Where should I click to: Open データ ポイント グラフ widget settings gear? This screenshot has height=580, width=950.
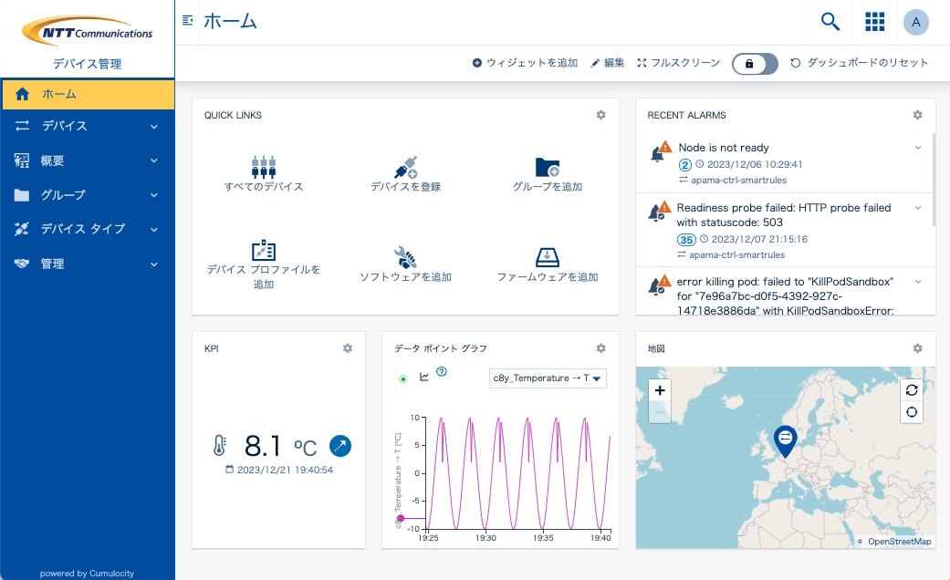click(x=600, y=348)
